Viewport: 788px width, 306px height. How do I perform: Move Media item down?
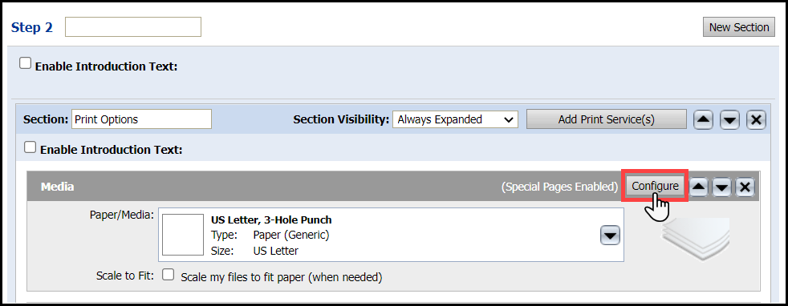722,187
